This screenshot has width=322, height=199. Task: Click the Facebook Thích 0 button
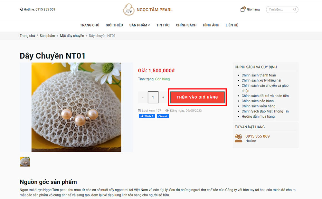(147, 116)
